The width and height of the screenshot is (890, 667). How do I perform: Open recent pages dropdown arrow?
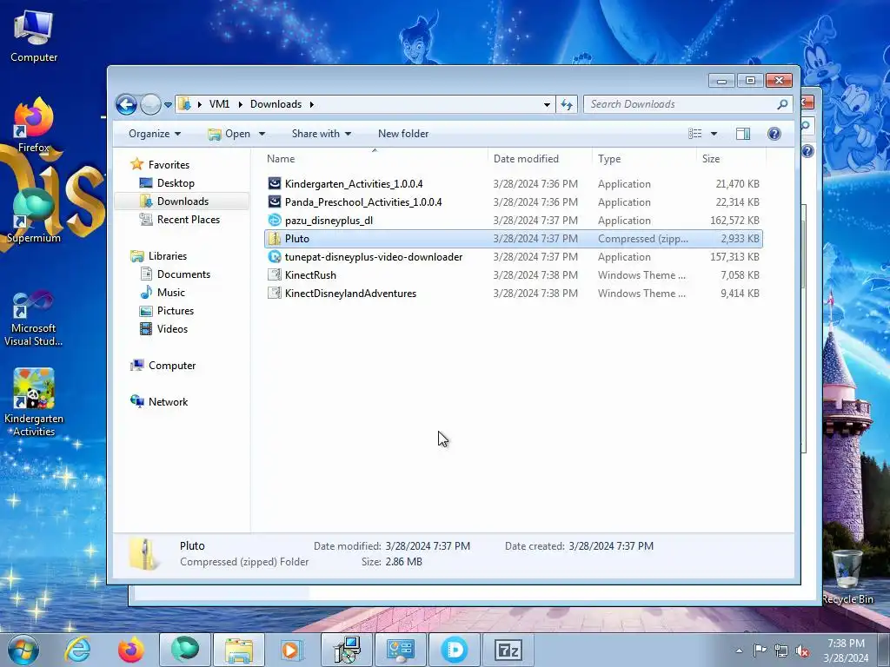(168, 105)
